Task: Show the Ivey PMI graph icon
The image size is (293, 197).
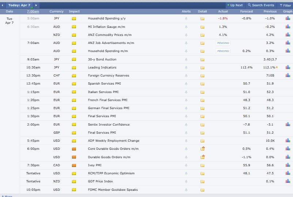Action: 288,165
